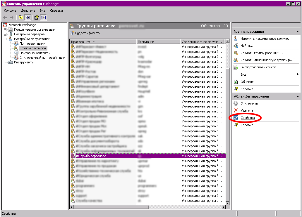Image resolution: width=302 pixels, height=217 pixels.
Task: Click Справка under Группы рассылки actions
Action: point(247,89)
